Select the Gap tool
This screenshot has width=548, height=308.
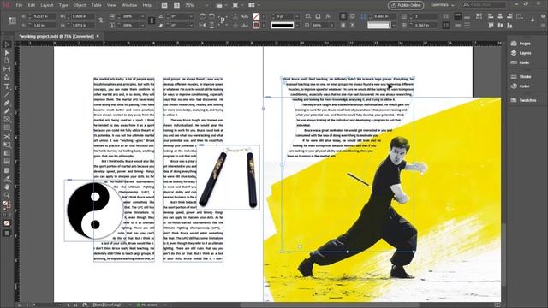click(x=7, y=69)
